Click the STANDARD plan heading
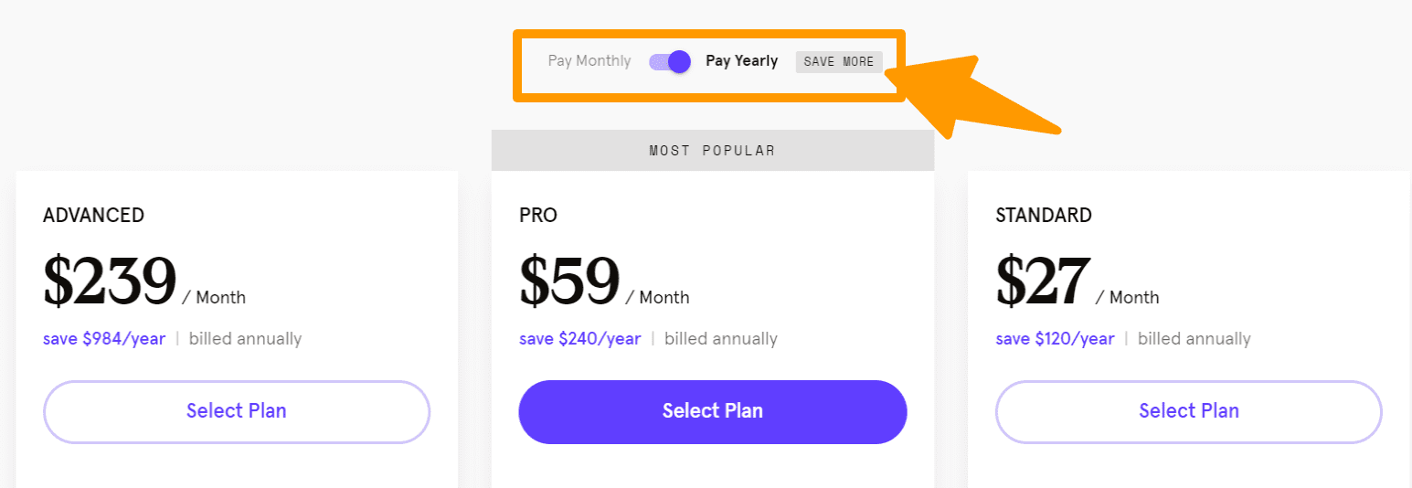Viewport: 1412px width, 488px height. [x=1044, y=216]
